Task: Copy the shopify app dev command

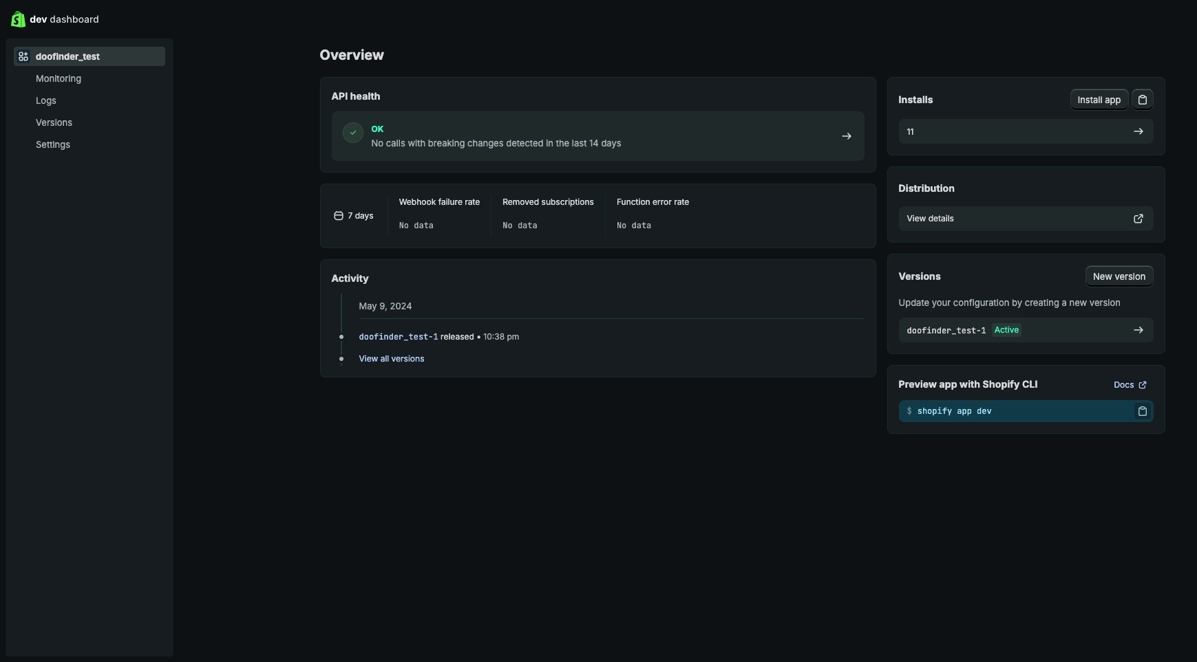Action: coord(1143,411)
